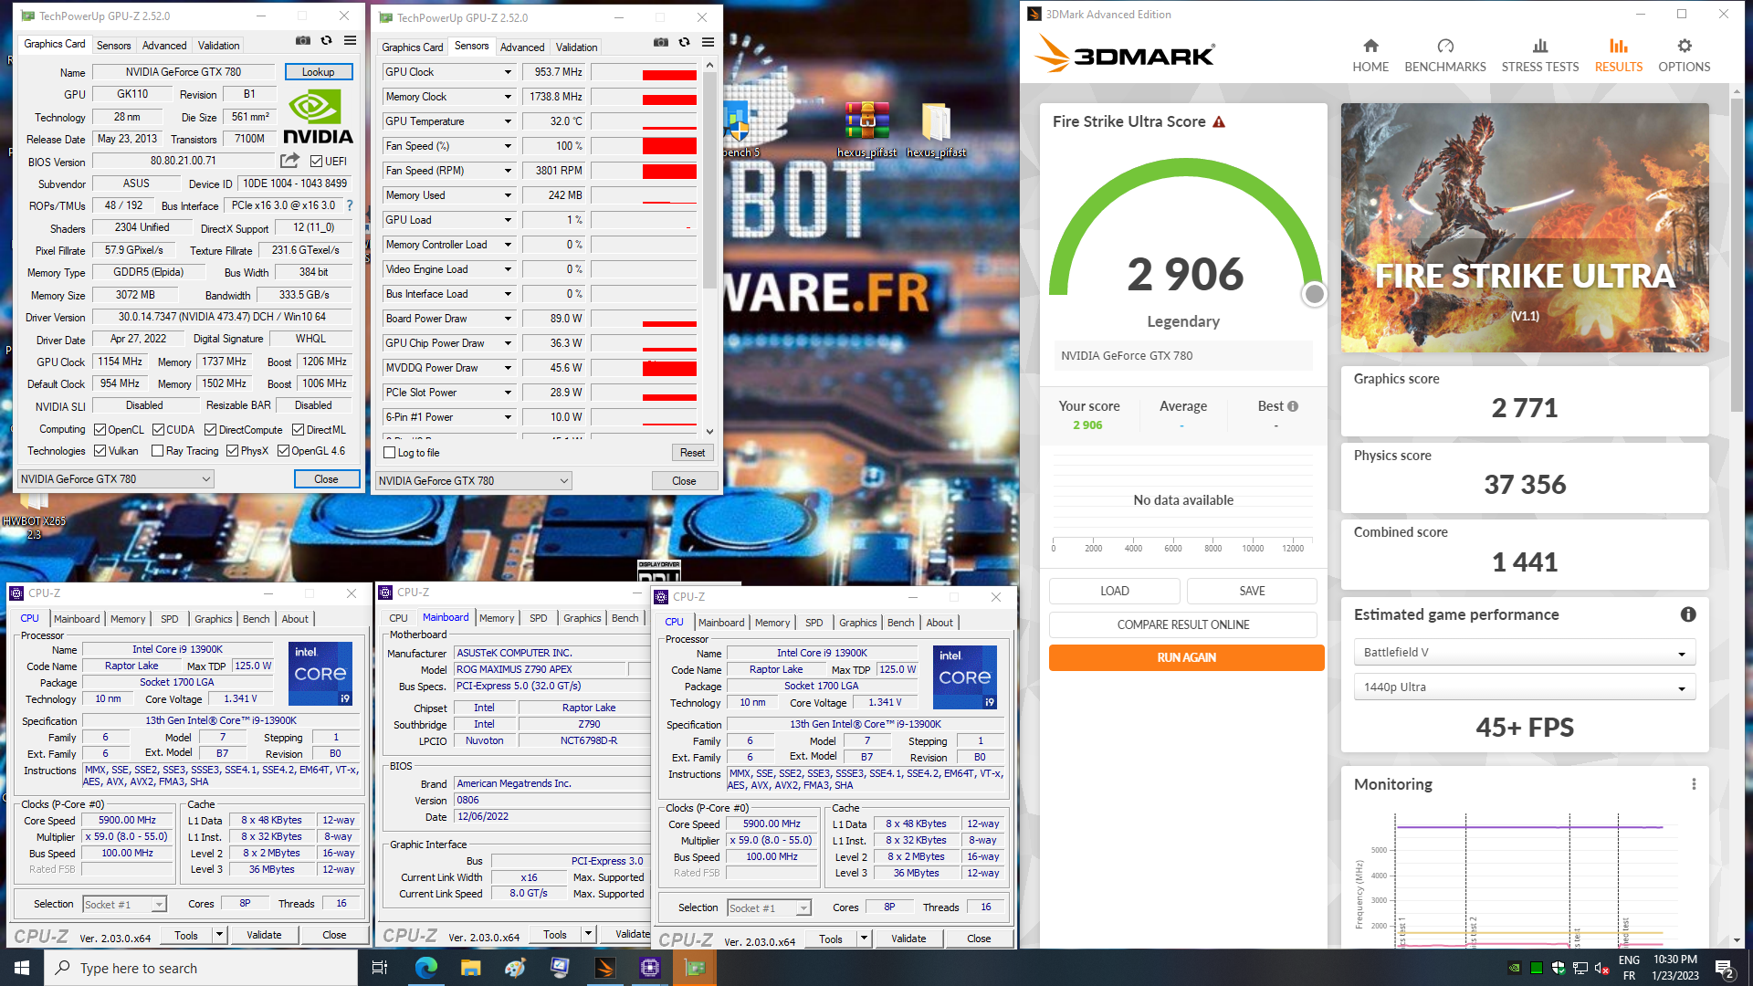Click the Fire Strike Ultra thumbnail image
The height and width of the screenshot is (986, 1753).
(1525, 227)
